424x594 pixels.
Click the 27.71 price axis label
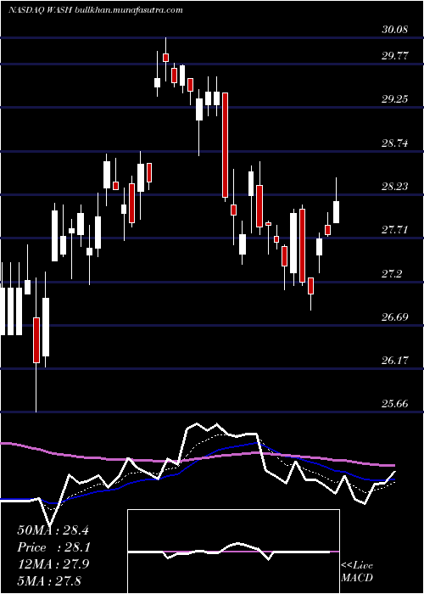395,230
